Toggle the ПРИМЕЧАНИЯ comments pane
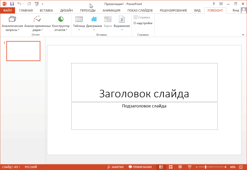The image size is (247, 170). point(140,167)
